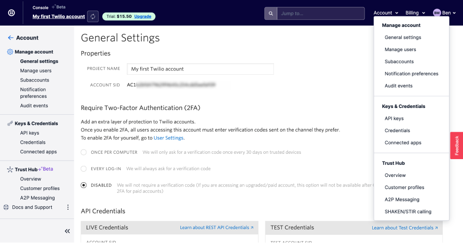Click Docs and Support in sidebar
Viewport: 463px width, 243px height.
pos(32,207)
